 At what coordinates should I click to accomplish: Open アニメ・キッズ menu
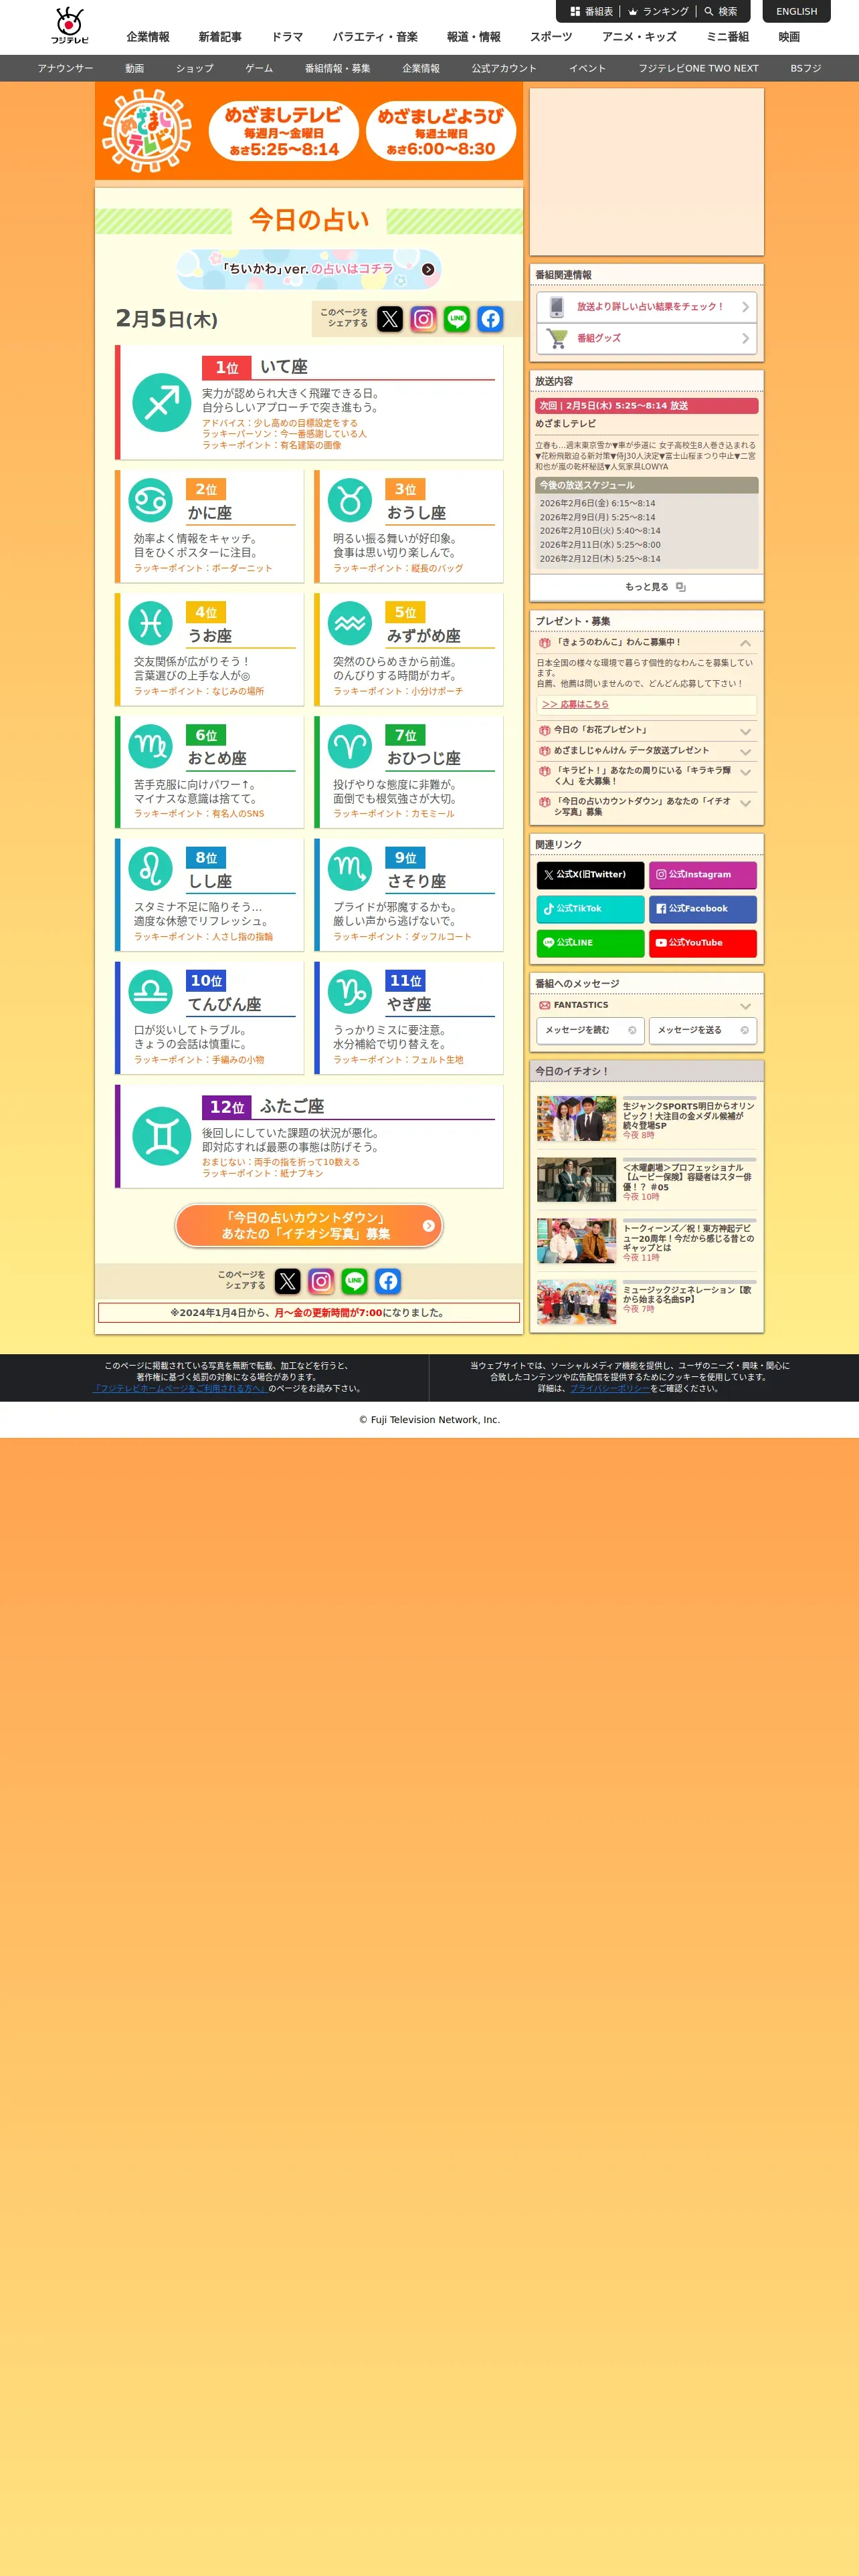[639, 37]
